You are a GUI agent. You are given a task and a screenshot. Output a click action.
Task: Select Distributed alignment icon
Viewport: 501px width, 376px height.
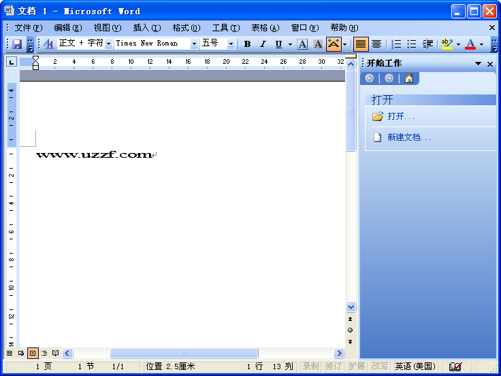(x=376, y=44)
